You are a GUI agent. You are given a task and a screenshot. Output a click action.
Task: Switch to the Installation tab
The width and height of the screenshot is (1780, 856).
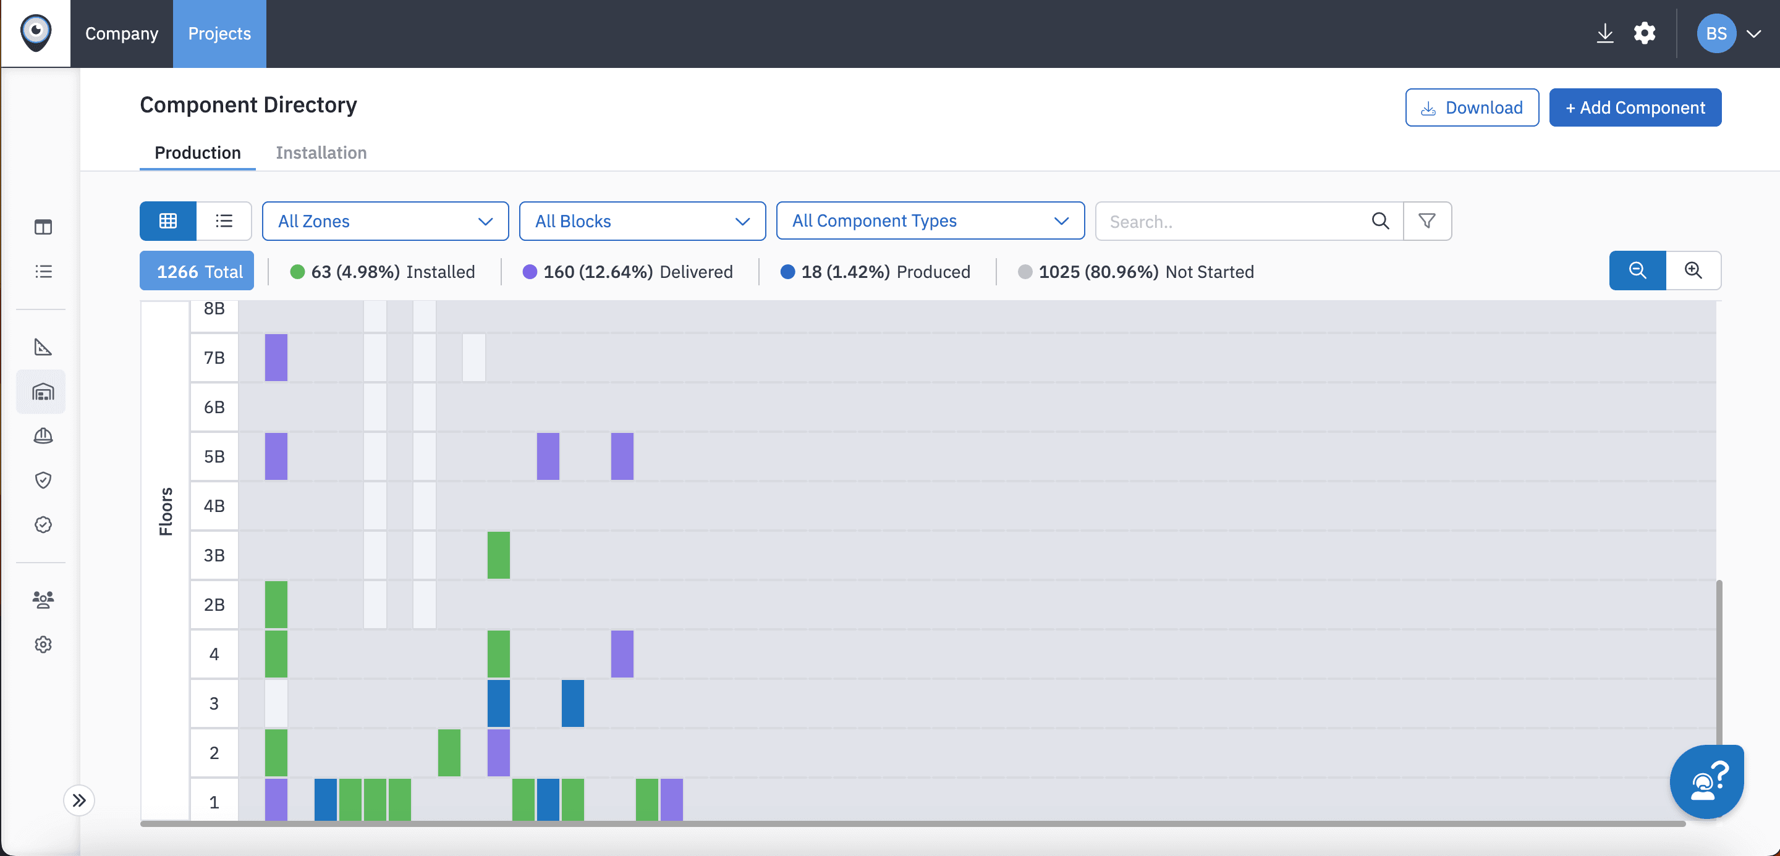(321, 153)
